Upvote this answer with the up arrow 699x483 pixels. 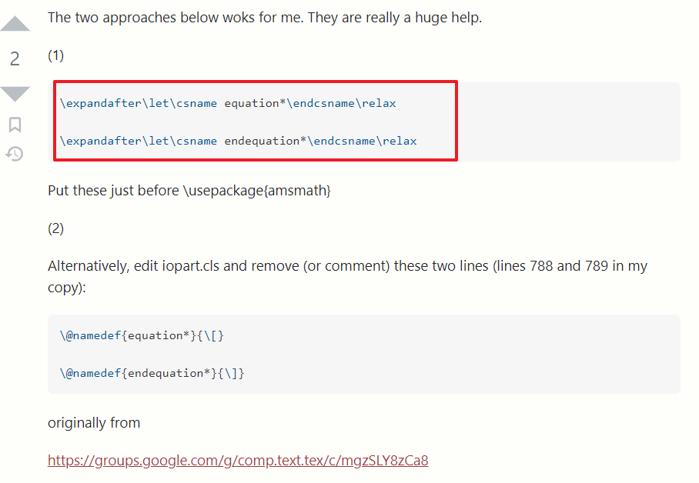click(x=15, y=24)
